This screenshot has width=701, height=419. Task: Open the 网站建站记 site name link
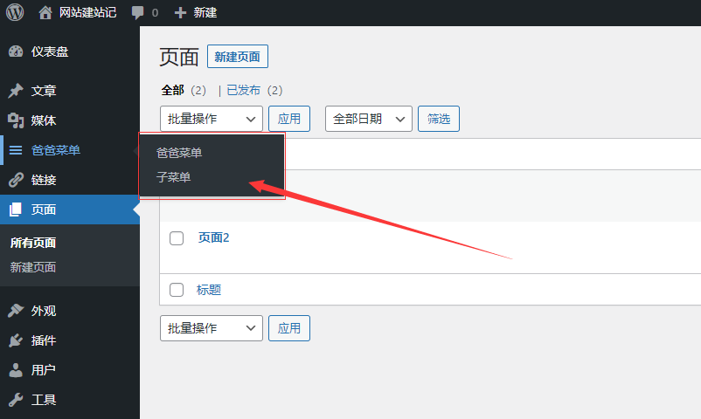pos(87,12)
